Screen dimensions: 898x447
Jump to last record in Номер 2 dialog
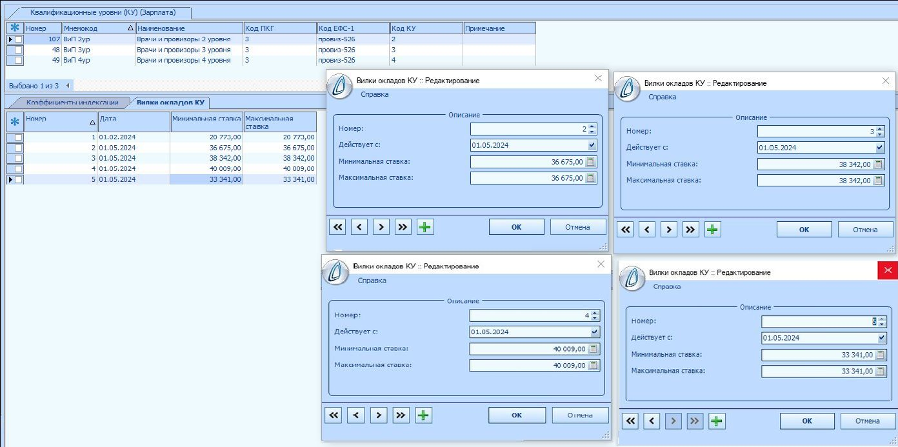(403, 226)
